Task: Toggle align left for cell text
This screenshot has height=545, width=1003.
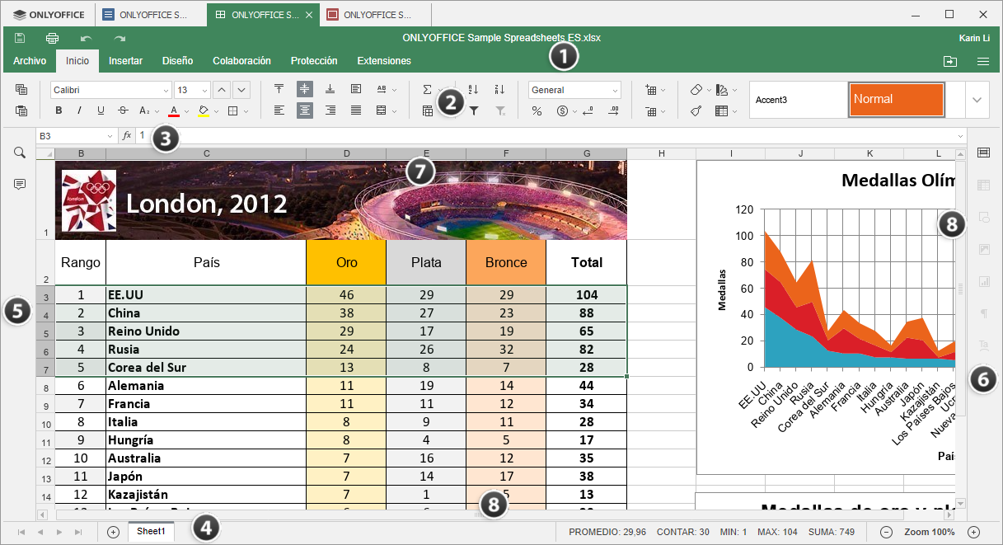Action: 279,110
